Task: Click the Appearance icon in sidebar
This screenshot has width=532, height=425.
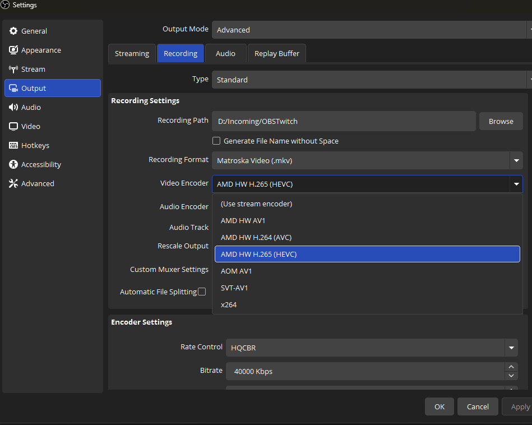Action: tap(13, 50)
